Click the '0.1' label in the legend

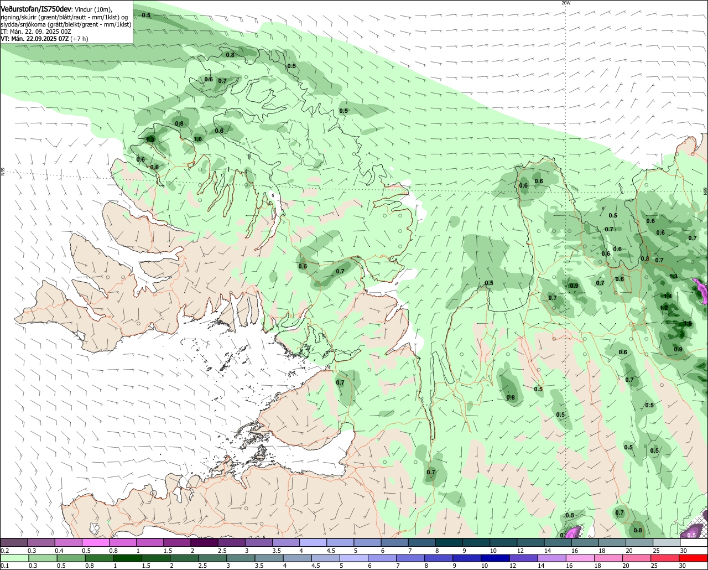(x=4, y=566)
